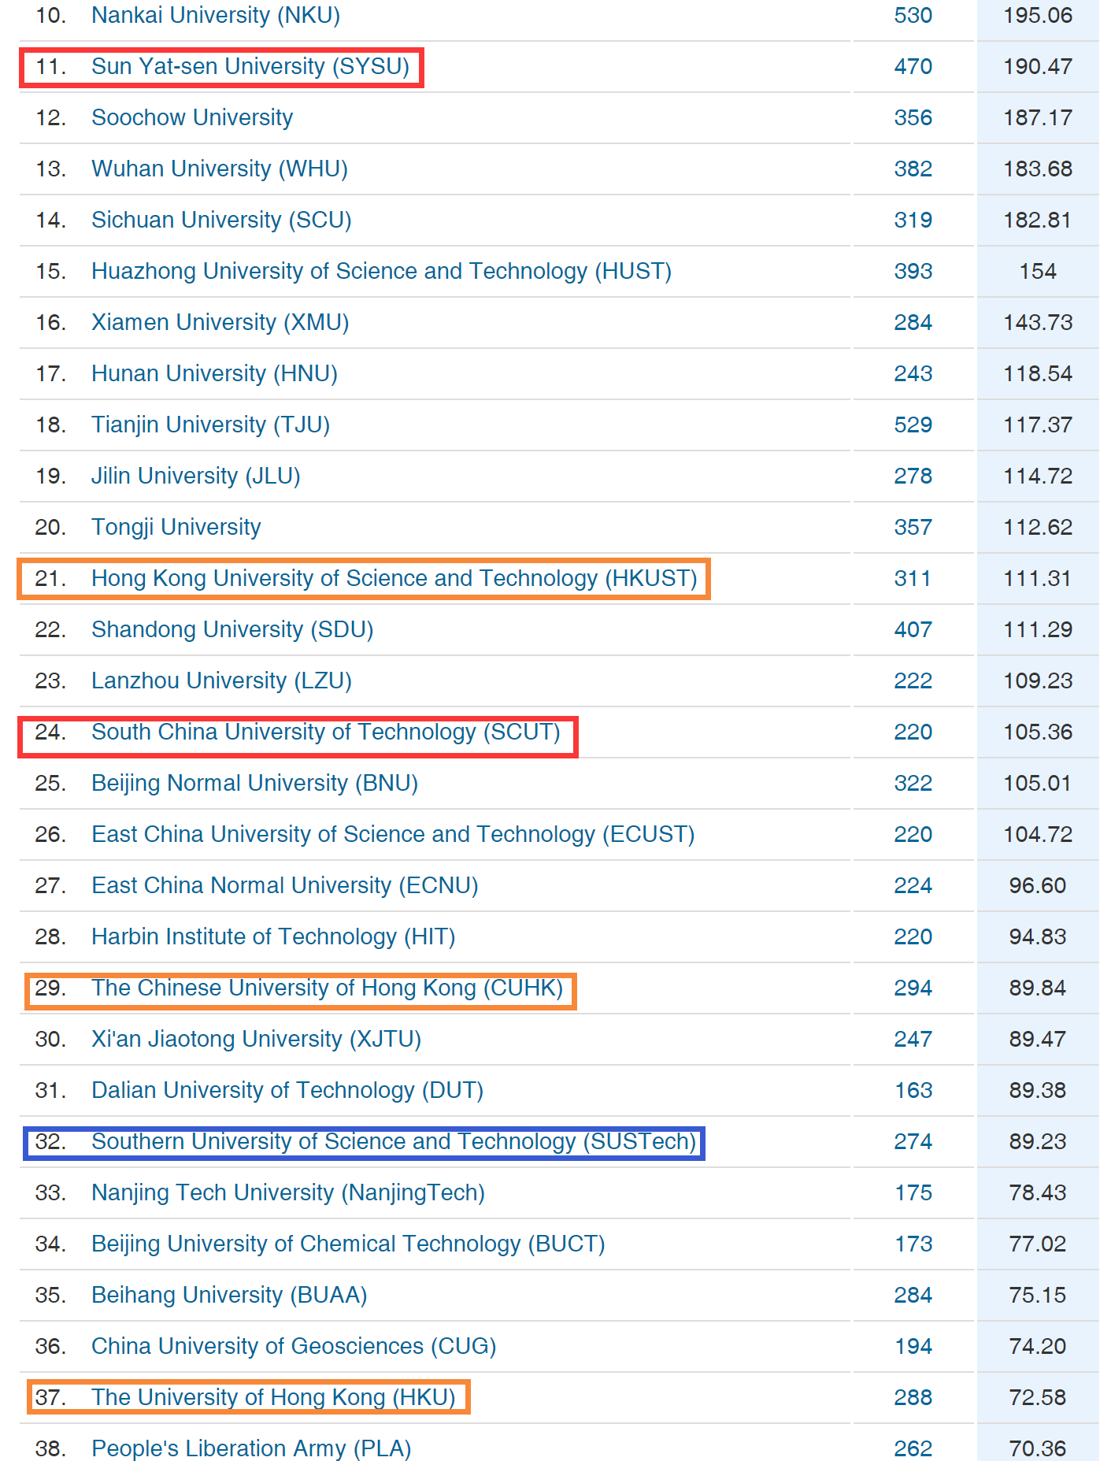Click count 175 in Nanjing Tech row

coord(913,1193)
